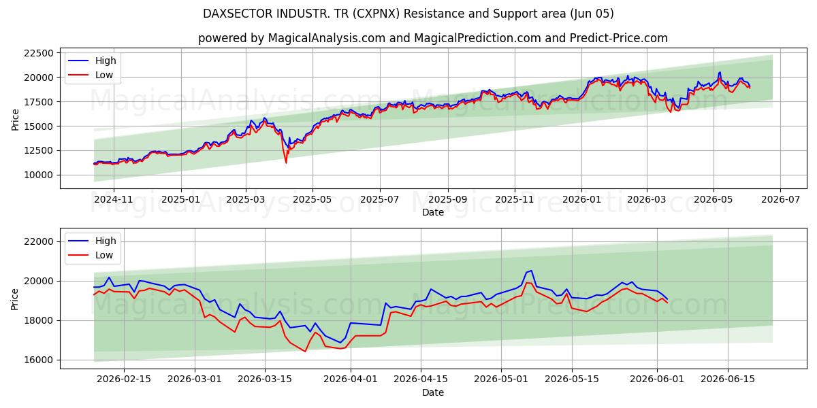Click the 2024-11 date tick label

click(x=113, y=201)
